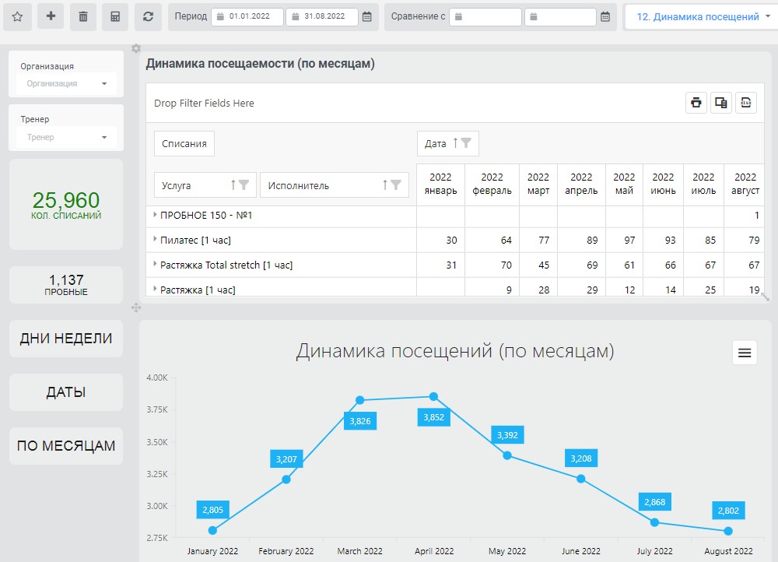Open the Тренер dropdown
This screenshot has height=562, width=778.
(66, 137)
